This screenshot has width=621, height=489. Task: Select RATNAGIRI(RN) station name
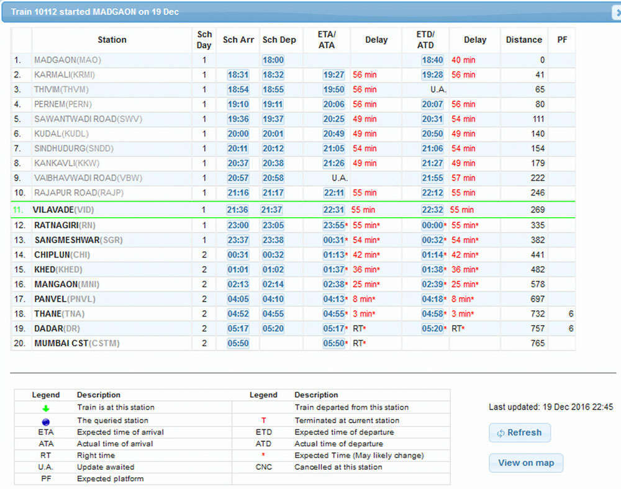click(x=65, y=225)
